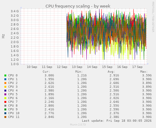
Task: Select the 'CPU 0' legend label
Action: (x=13, y=75)
